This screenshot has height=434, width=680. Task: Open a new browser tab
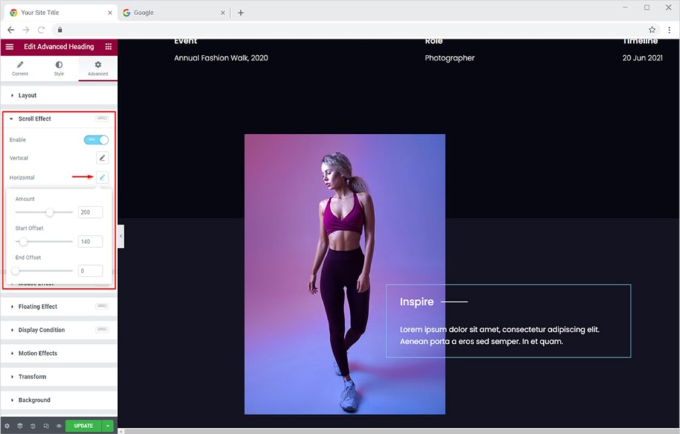[240, 13]
